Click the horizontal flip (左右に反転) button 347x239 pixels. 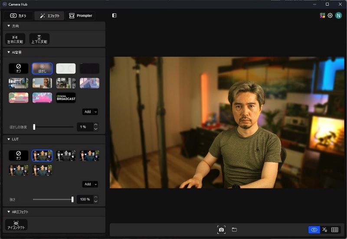coord(15,39)
